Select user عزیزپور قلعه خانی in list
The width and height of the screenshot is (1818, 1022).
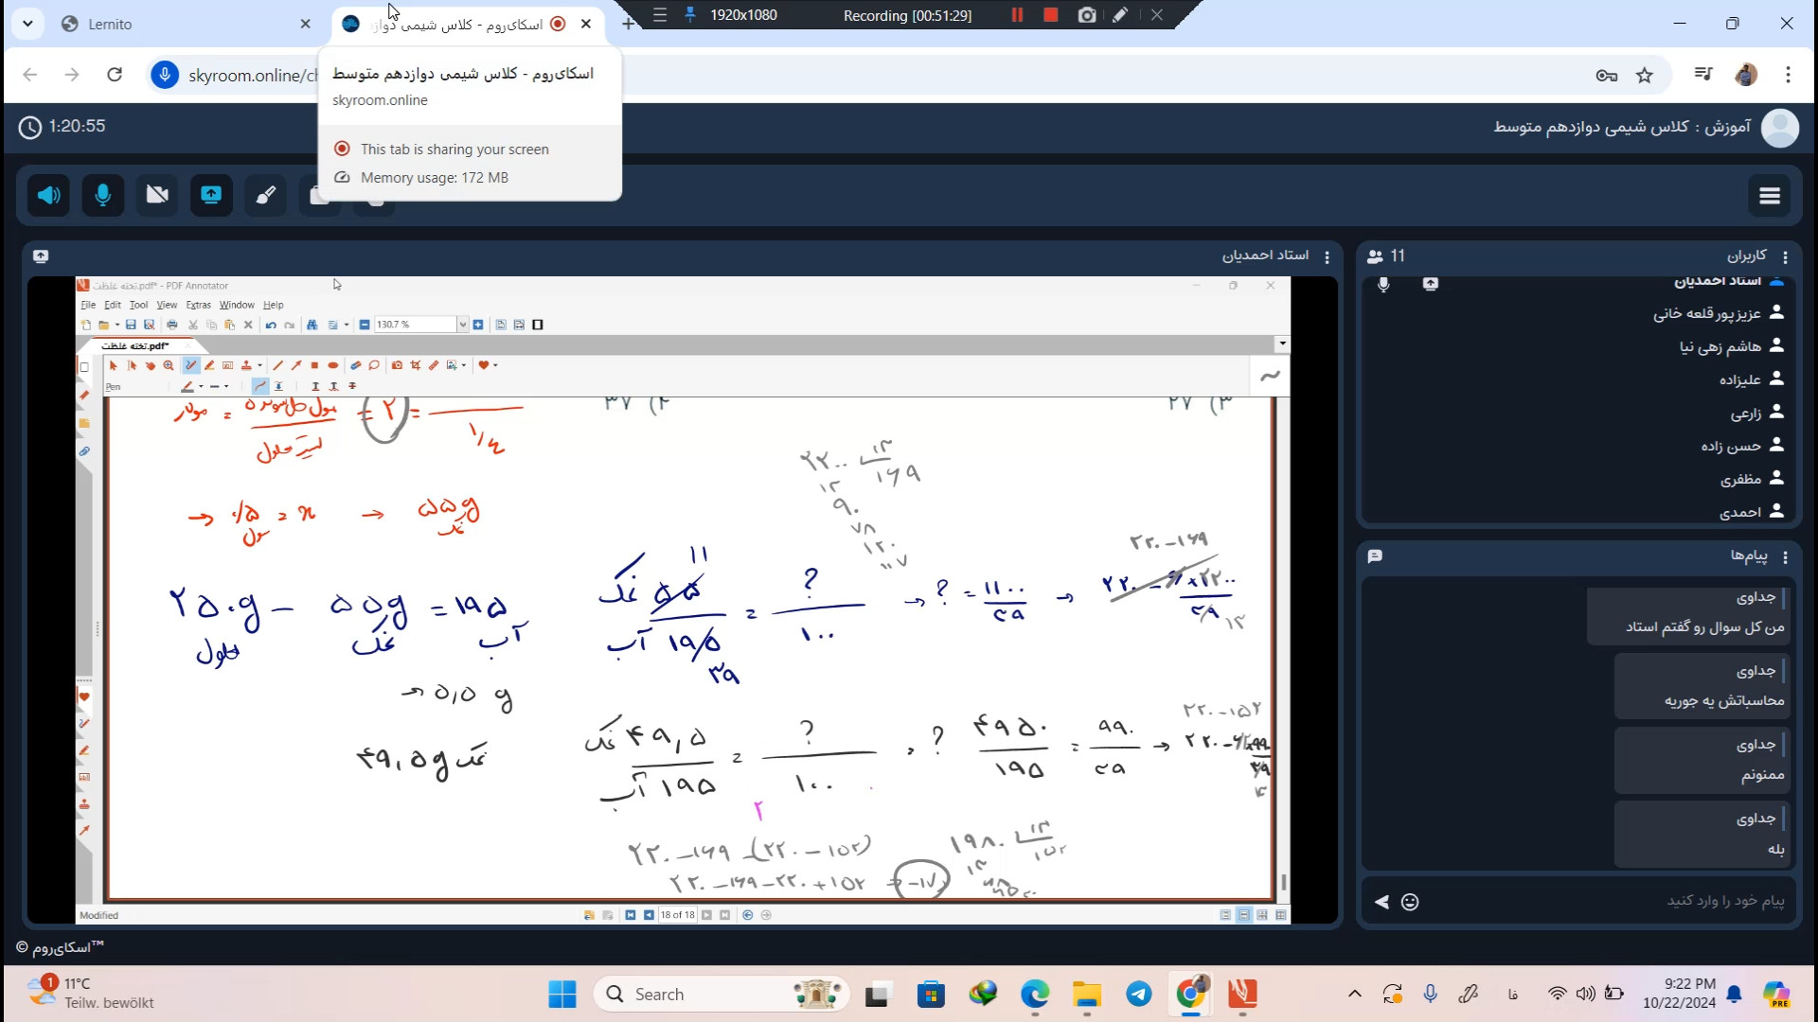point(1706,313)
